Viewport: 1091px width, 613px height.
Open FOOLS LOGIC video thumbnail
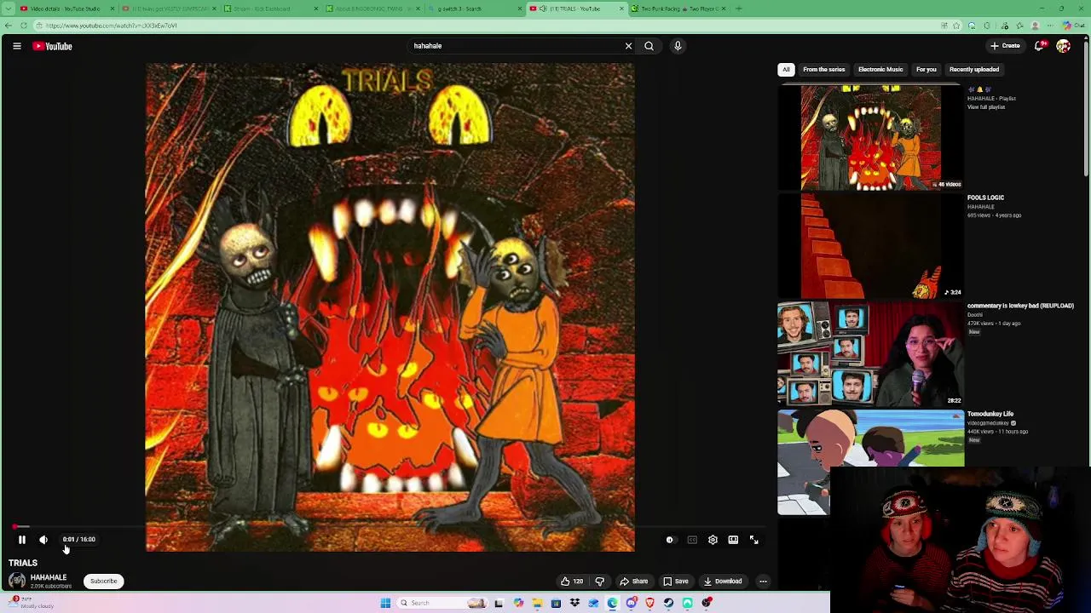point(870,245)
